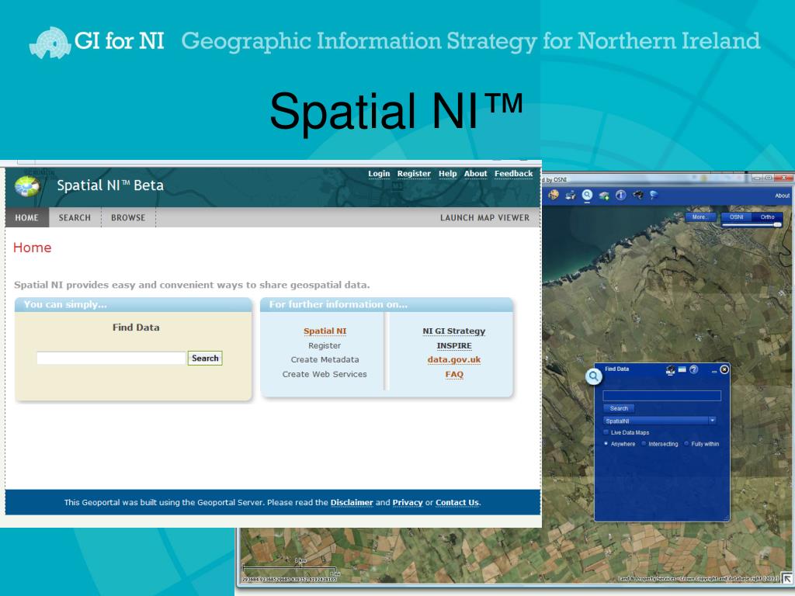The image size is (795, 596).
Task: Open the FAQ link
Action: click(454, 374)
